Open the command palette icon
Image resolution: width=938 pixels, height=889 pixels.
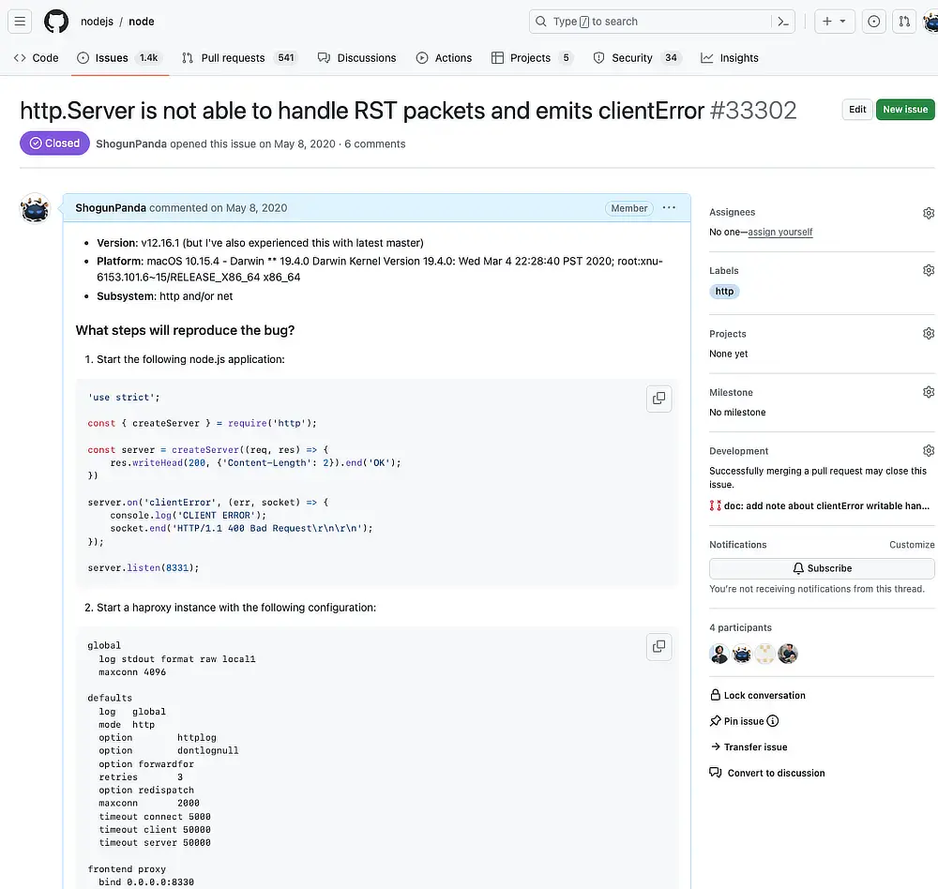(783, 22)
